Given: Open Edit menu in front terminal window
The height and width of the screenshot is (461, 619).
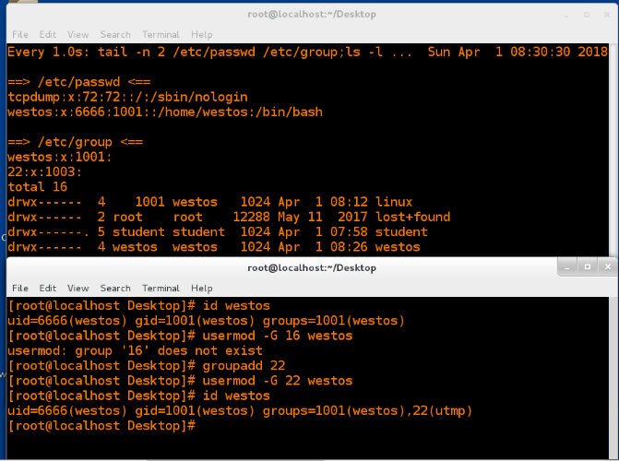Looking at the screenshot, I should coord(48,288).
